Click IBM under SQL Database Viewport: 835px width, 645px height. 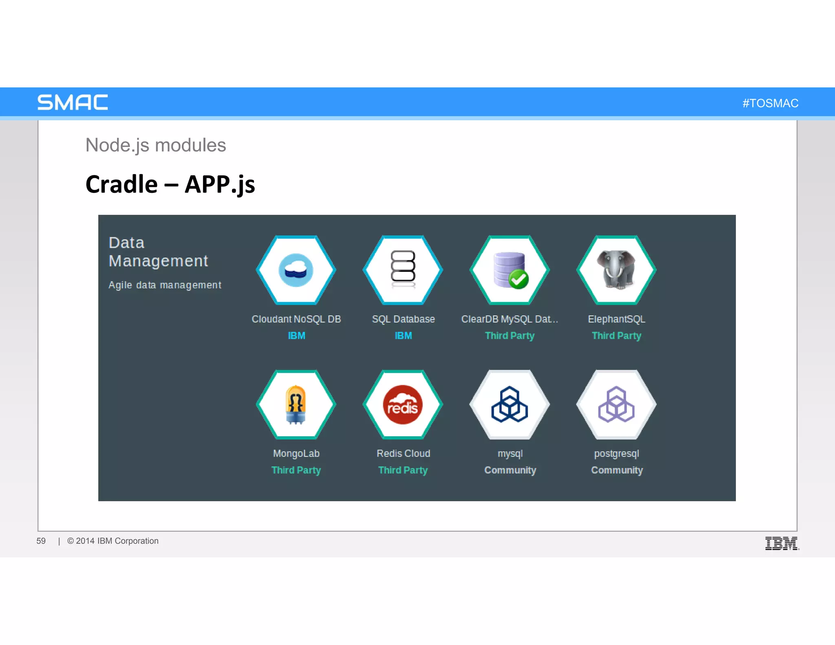point(403,336)
